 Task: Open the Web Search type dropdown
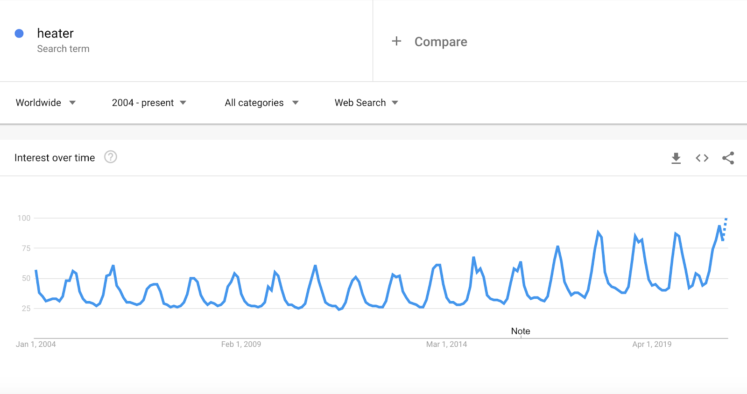click(x=366, y=103)
